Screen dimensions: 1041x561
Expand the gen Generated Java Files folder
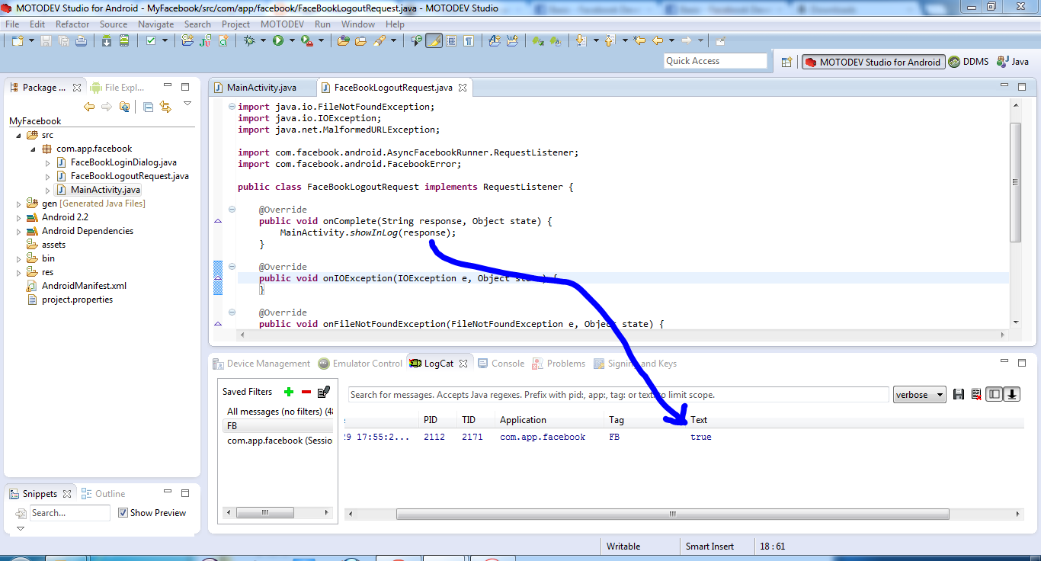[x=19, y=204]
